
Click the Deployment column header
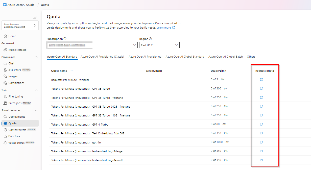[154, 71]
